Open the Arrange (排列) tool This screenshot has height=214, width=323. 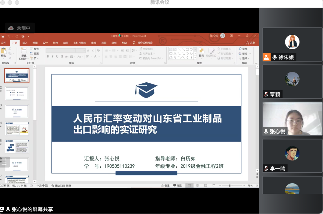pyautogui.click(x=201, y=52)
